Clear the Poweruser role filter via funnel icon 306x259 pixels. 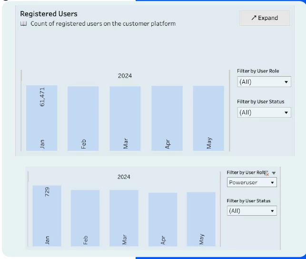pos(266,173)
